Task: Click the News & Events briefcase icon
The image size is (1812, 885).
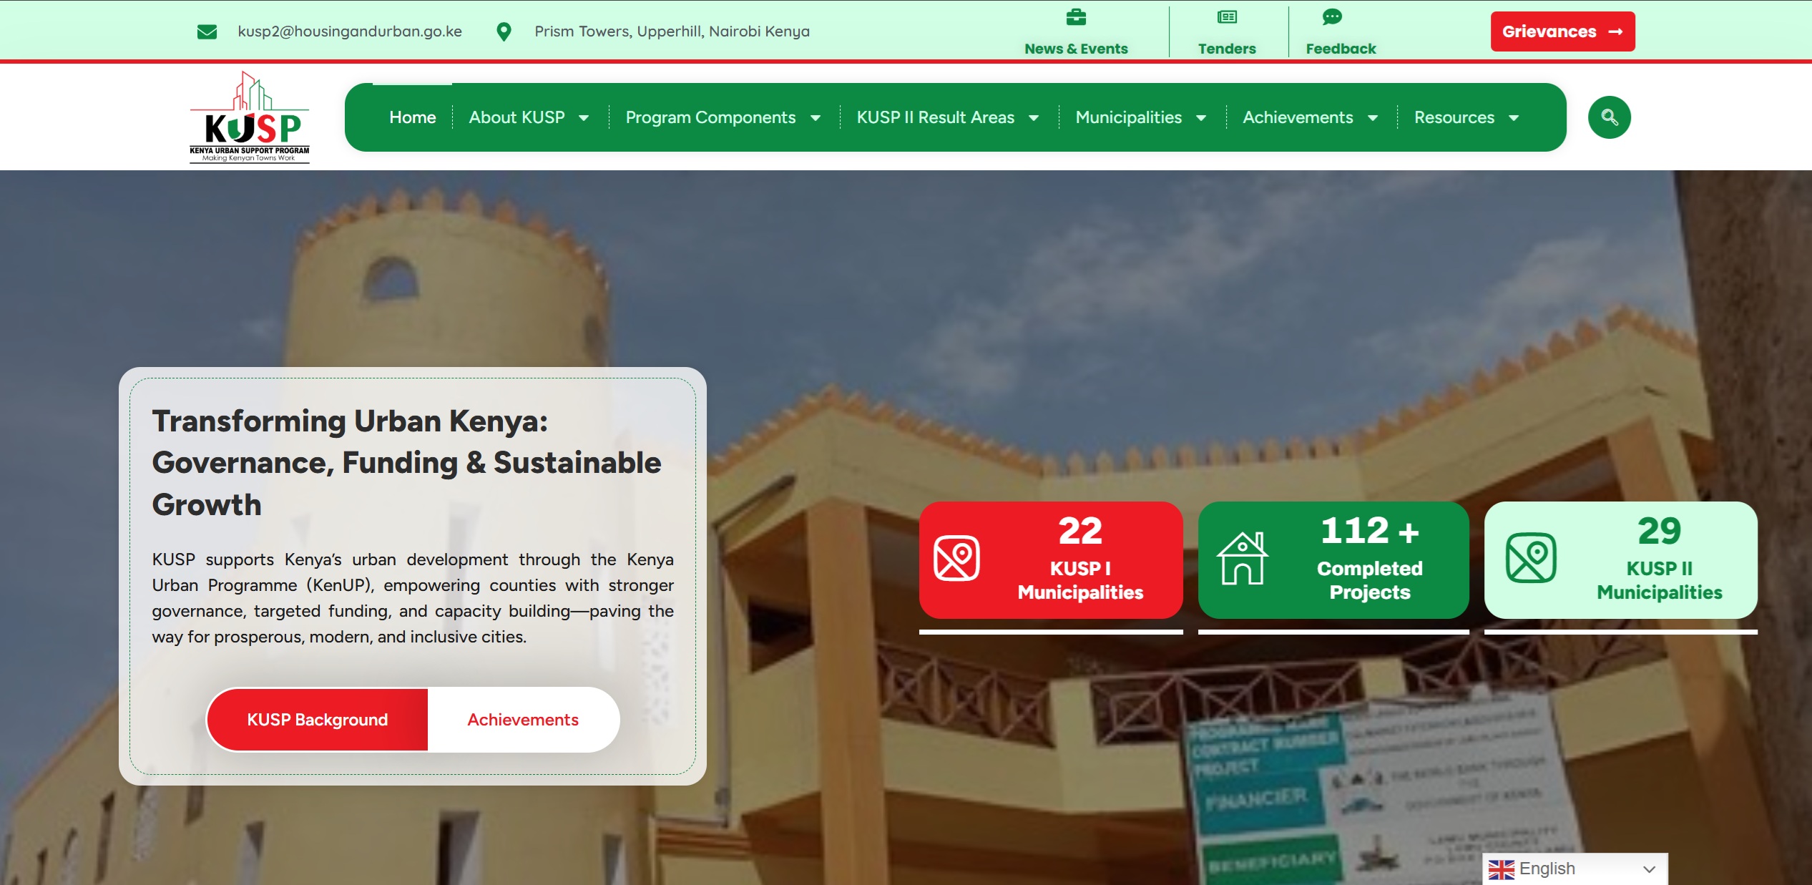Action: (1075, 17)
